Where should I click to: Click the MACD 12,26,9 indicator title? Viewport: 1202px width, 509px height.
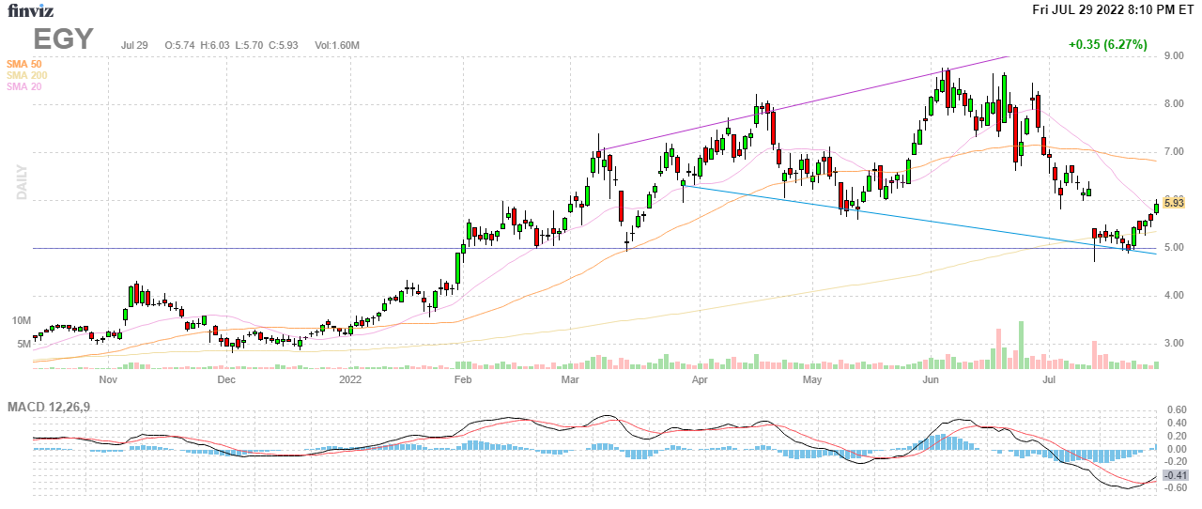point(55,407)
